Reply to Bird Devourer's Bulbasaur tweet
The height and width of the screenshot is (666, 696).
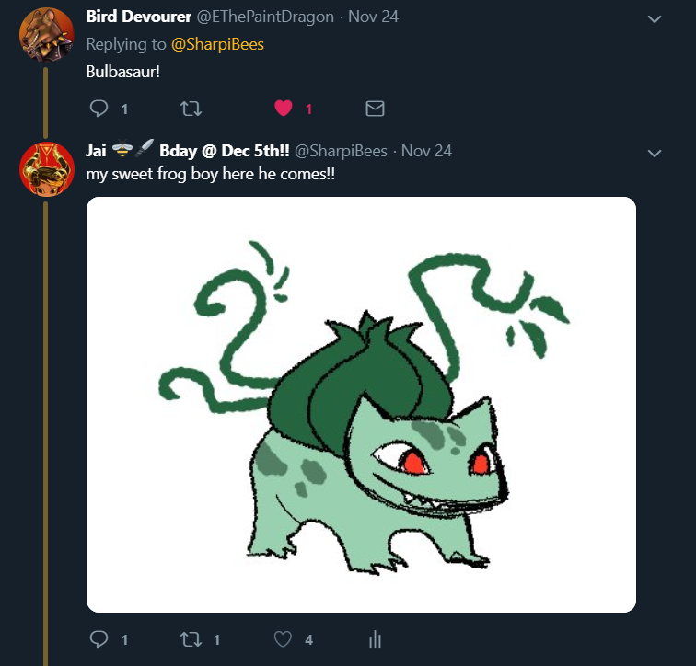pyautogui.click(x=99, y=109)
